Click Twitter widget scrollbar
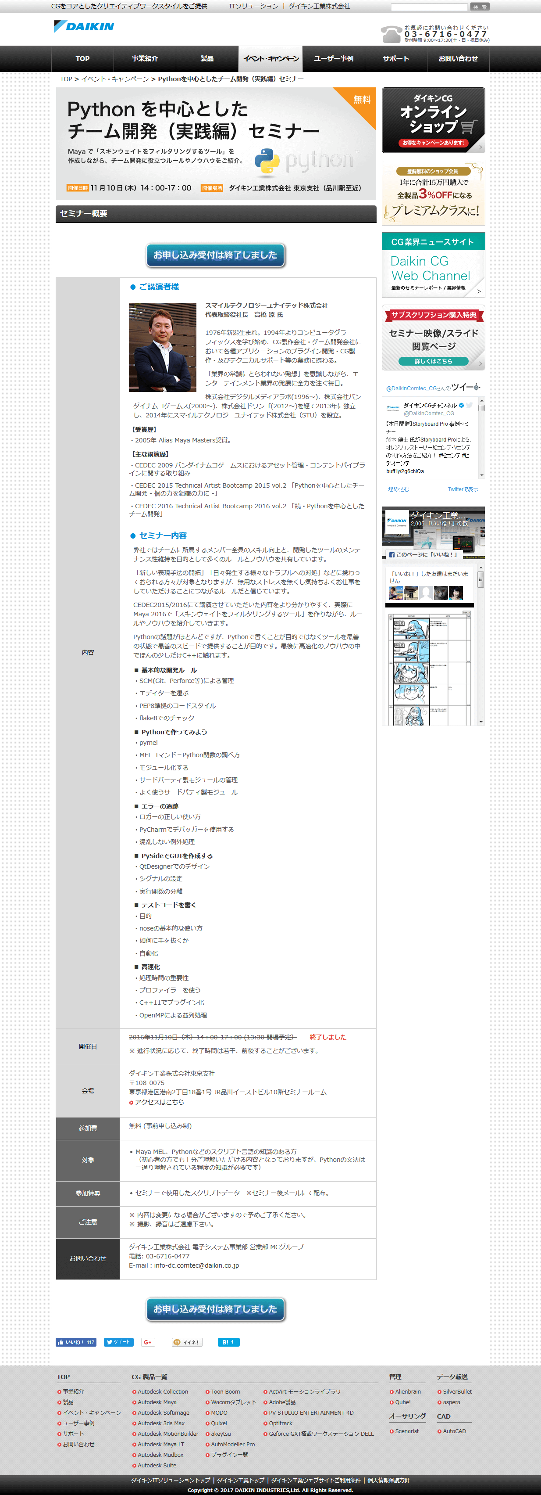Screen dimensions: 541x1495 [x=481, y=438]
